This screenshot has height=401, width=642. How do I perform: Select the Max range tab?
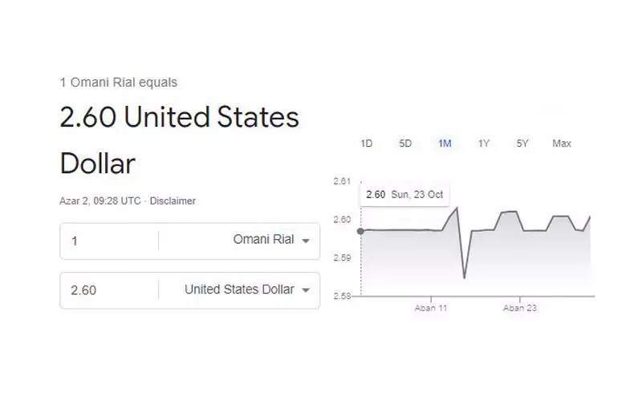click(x=562, y=144)
